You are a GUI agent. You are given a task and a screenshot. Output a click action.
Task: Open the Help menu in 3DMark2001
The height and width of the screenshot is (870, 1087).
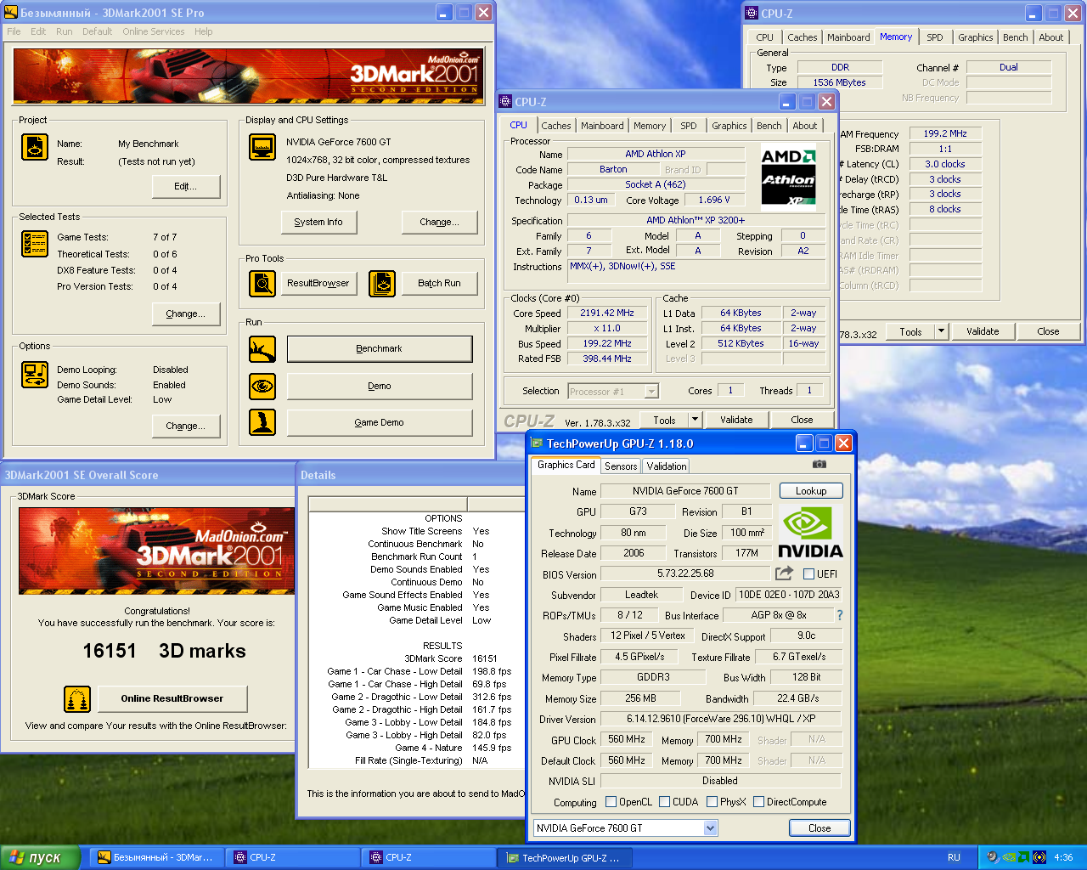point(204,31)
